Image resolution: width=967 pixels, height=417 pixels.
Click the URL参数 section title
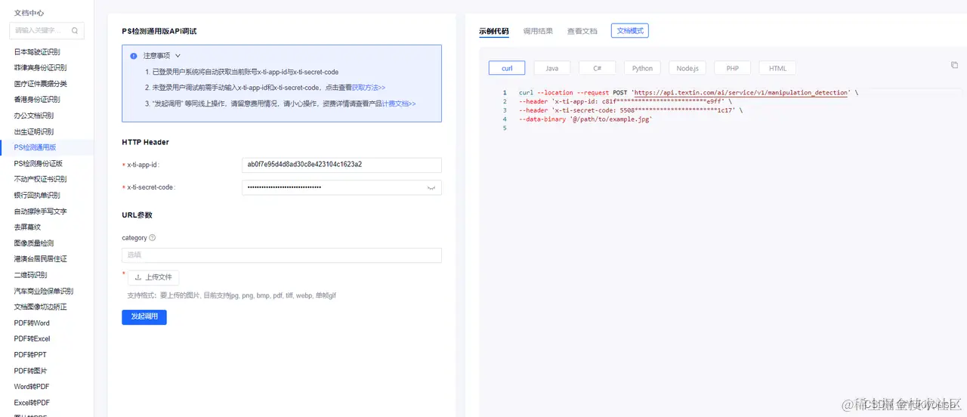point(137,215)
